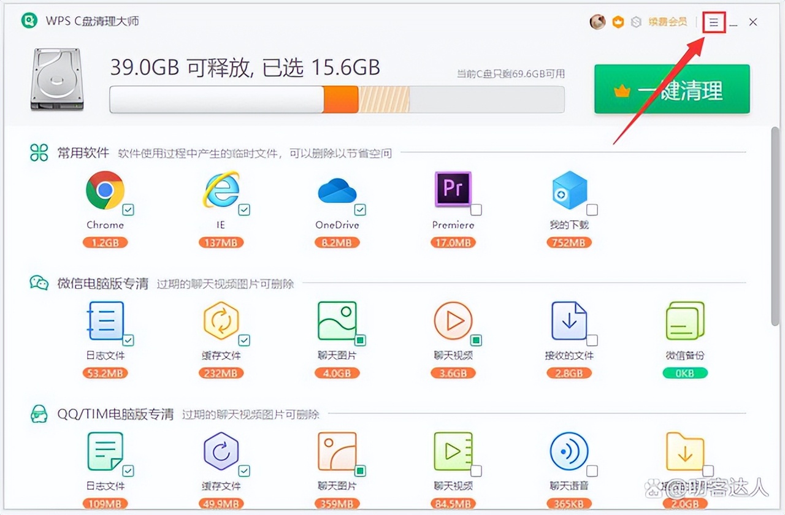The width and height of the screenshot is (785, 515).
Task: Click the 常用软件 section icon
Action: click(39, 153)
